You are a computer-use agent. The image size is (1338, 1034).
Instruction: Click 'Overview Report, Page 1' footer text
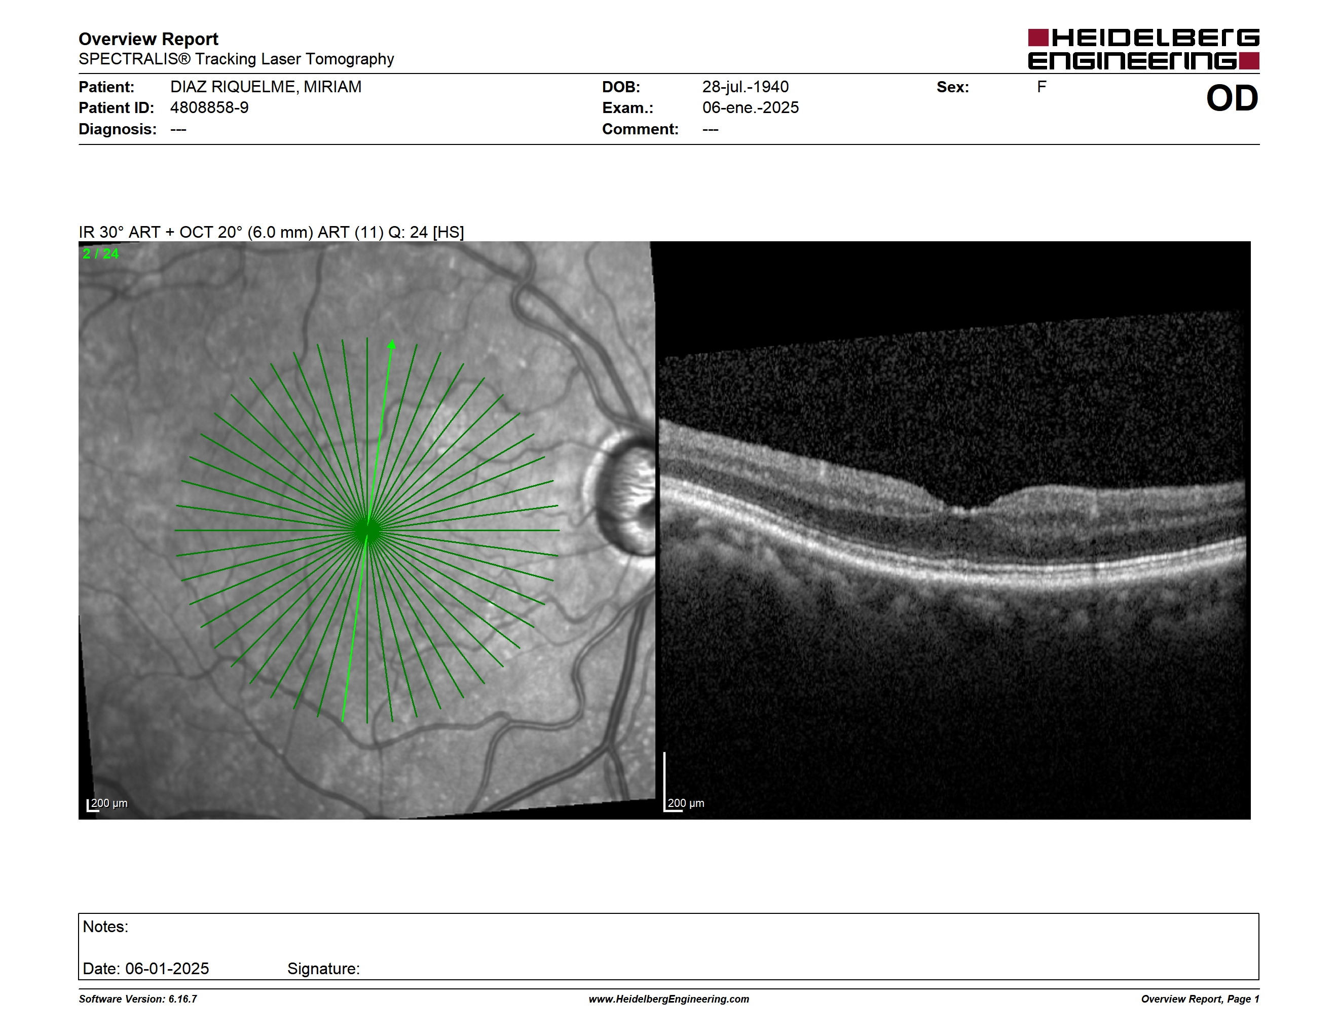point(1200,999)
